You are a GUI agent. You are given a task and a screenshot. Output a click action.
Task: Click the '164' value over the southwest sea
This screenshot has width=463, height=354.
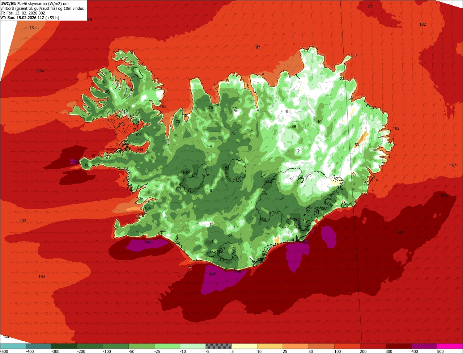point(42,277)
